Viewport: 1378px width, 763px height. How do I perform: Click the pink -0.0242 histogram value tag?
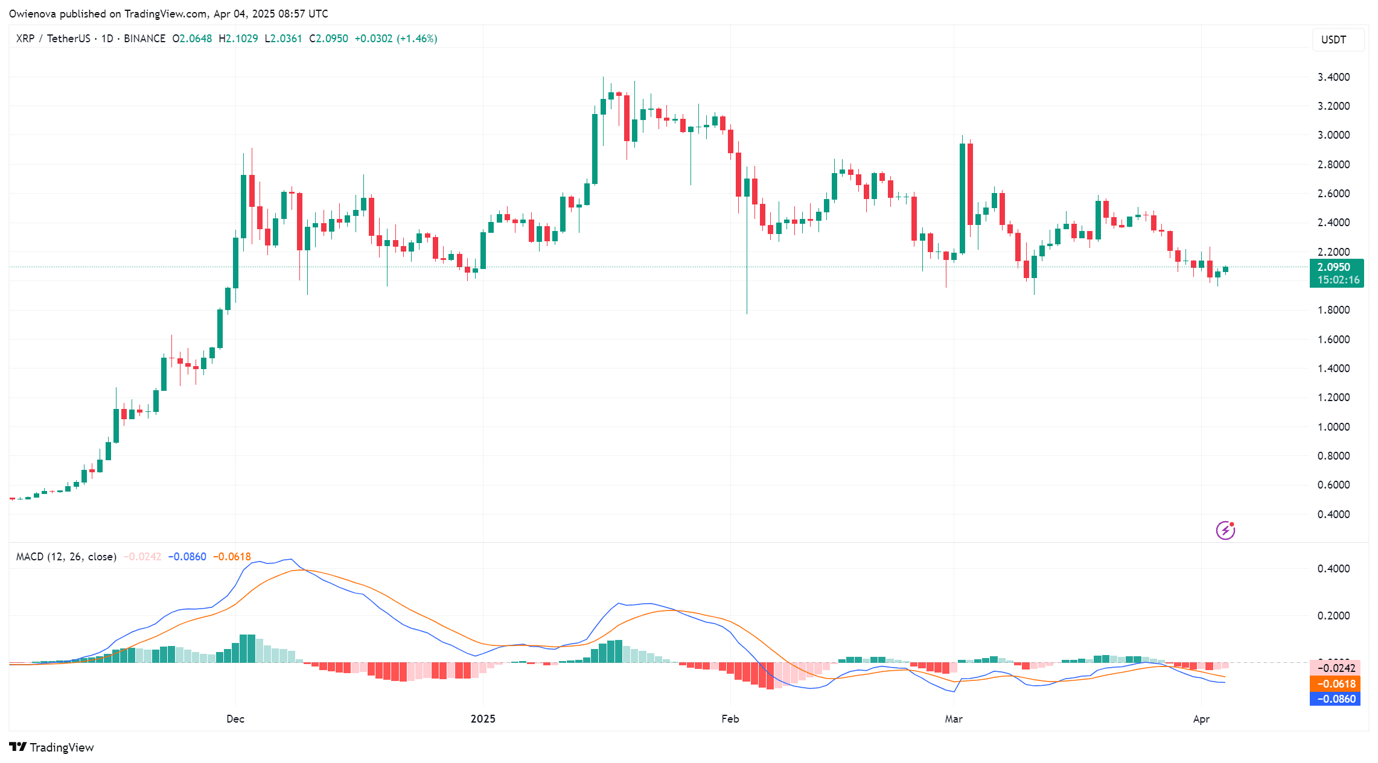[1335, 668]
